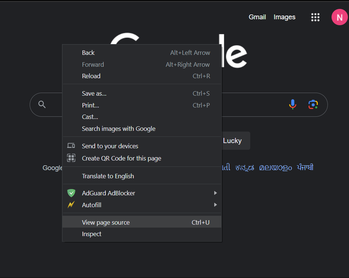Click the Autofill lightning bolt icon
This screenshot has height=278, width=349.
71,205
